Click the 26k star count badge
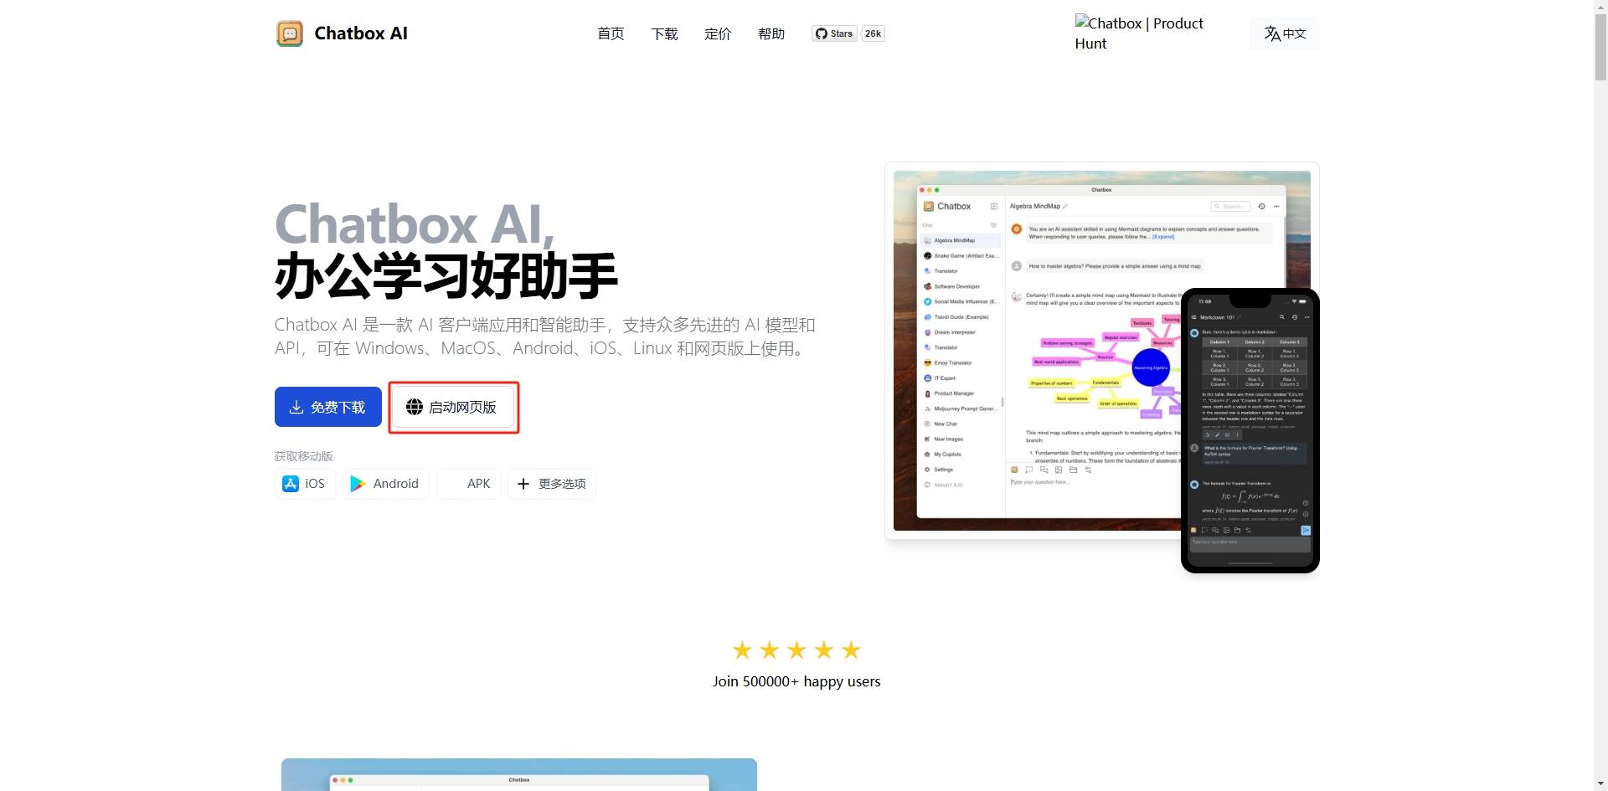This screenshot has width=1608, height=791. click(x=873, y=33)
